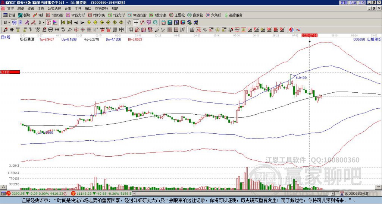Select the zigzag wave line tool
The width and height of the screenshot is (382, 204).
(x=163, y=30)
